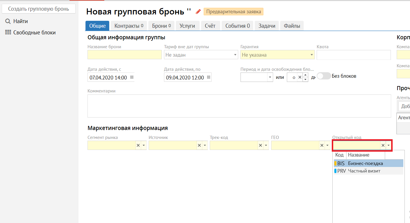Open Свободные блоки grid icon
The height and width of the screenshot is (223, 410).
[8, 33]
